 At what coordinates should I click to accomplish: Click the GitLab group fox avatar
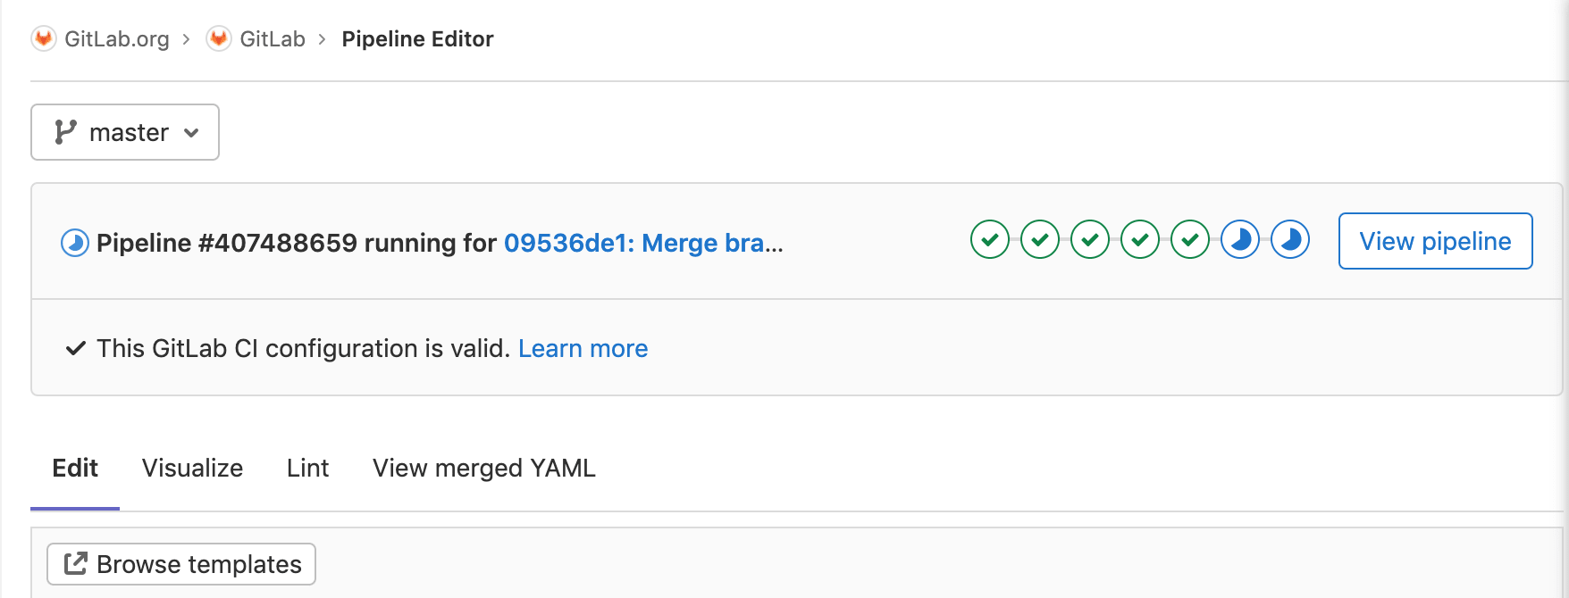(218, 38)
